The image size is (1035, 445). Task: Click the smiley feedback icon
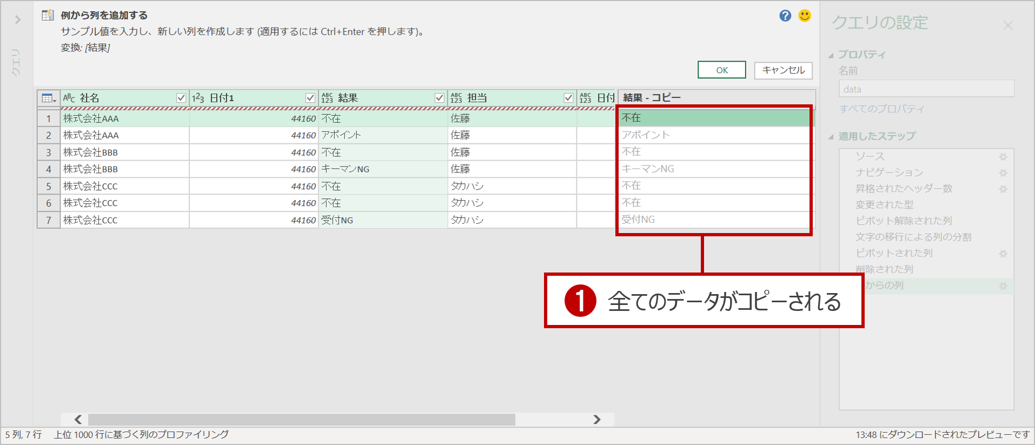(805, 16)
